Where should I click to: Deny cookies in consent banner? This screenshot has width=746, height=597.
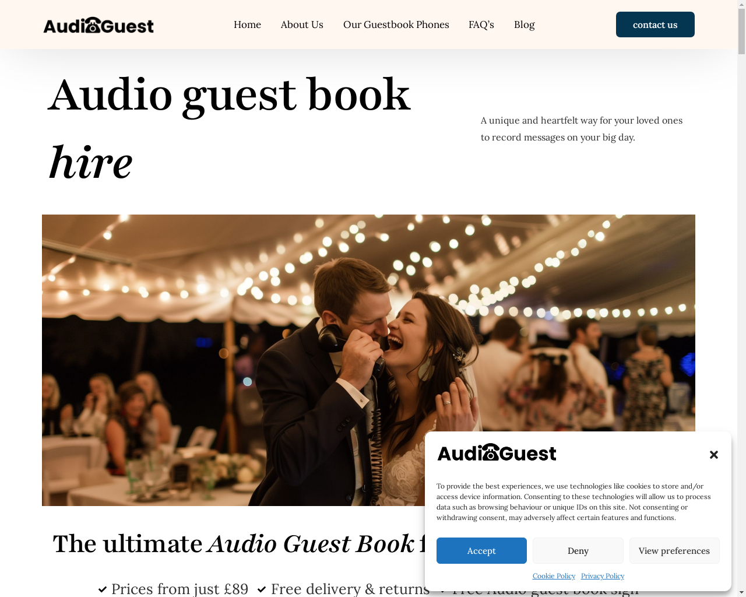point(578,550)
